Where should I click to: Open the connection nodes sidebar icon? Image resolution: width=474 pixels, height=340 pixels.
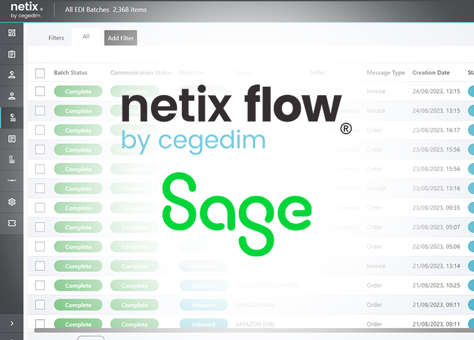point(12,180)
